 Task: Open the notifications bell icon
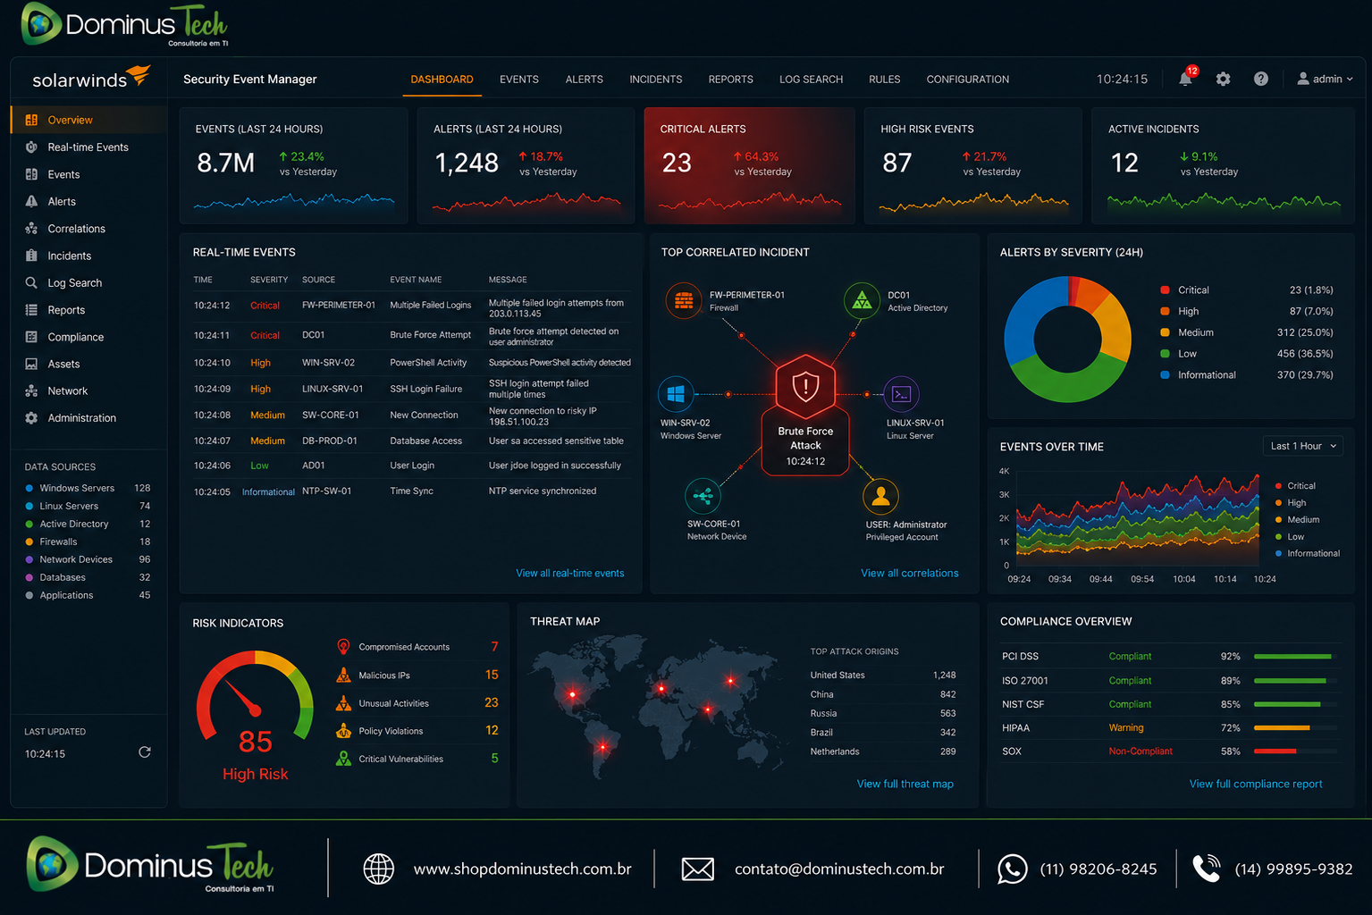[x=1185, y=79]
